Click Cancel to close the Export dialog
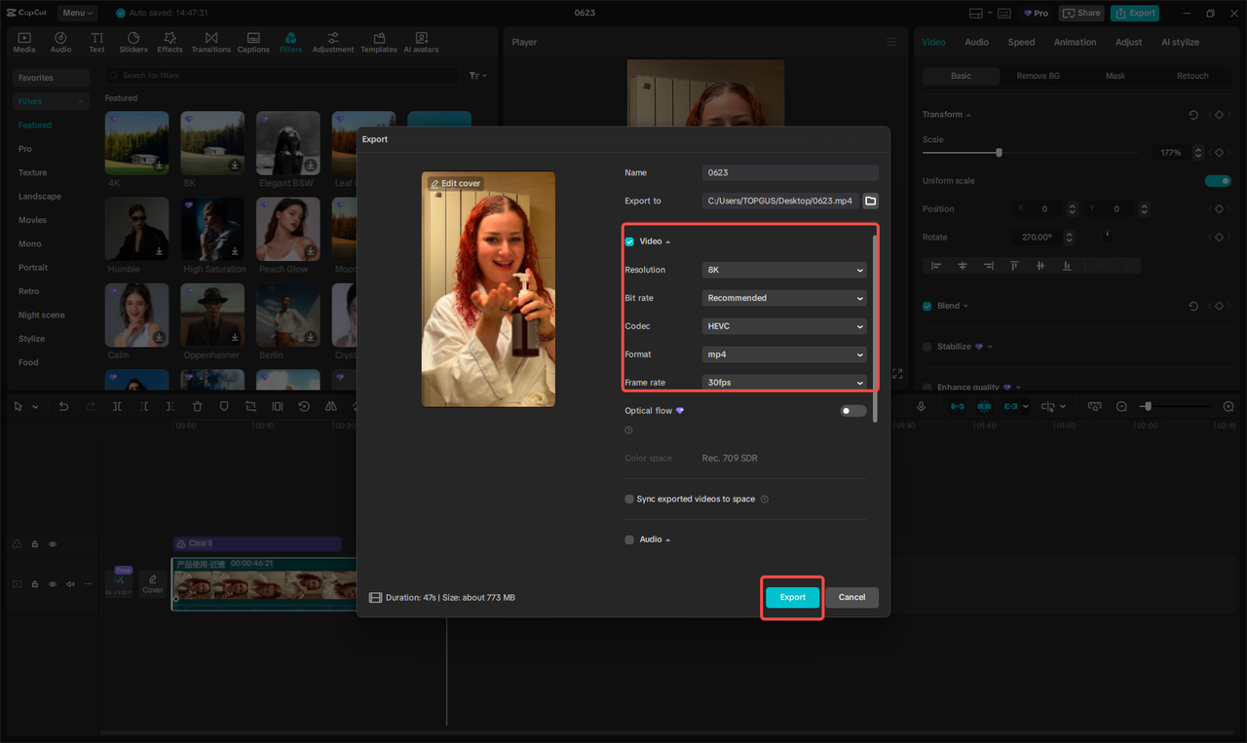Image resolution: width=1247 pixels, height=743 pixels. coord(851,597)
